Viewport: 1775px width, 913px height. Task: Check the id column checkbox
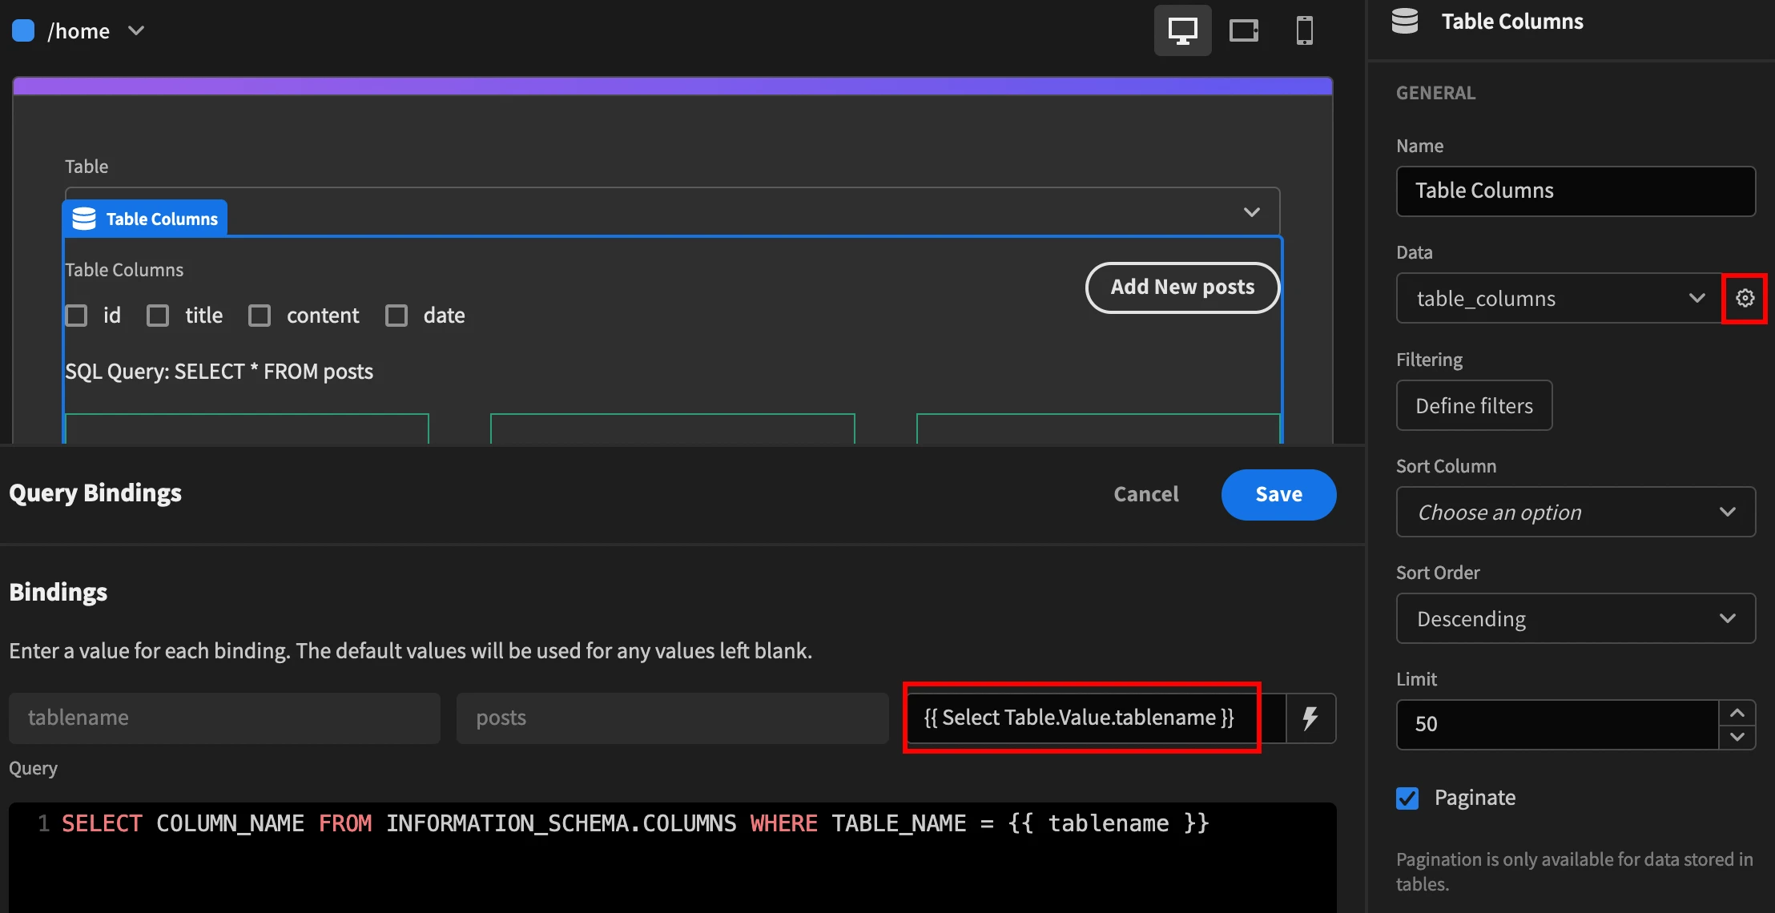point(76,313)
